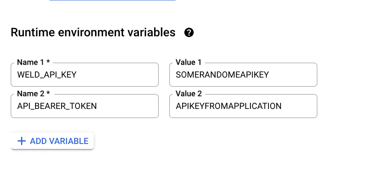Click the API_BEARER_TOKEN variable name text
This screenshot has height=170, width=371.
coord(57,106)
